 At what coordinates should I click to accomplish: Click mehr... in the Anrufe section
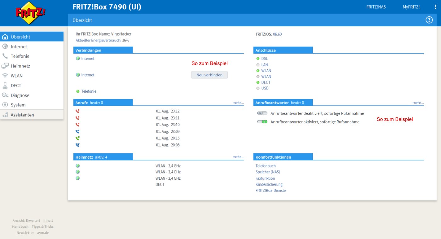pyautogui.click(x=238, y=103)
